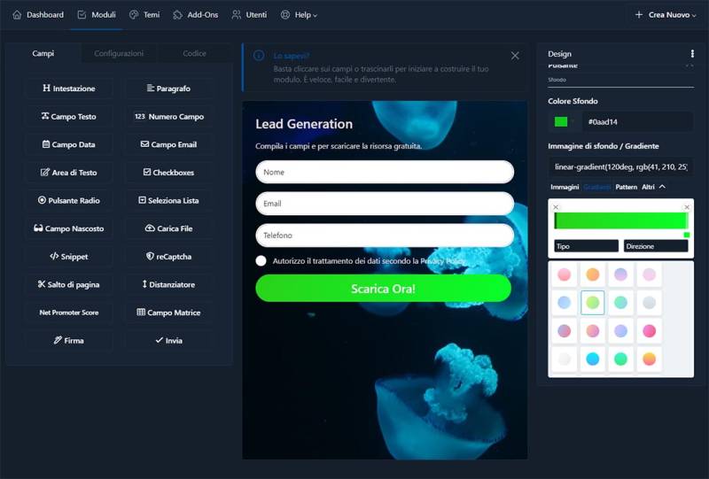Image resolution: width=709 pixels, height=479 pixels.
Task: Add a Campo Email field
Action: [x=168, y=144]
